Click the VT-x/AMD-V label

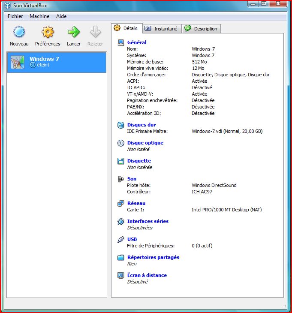140,94
